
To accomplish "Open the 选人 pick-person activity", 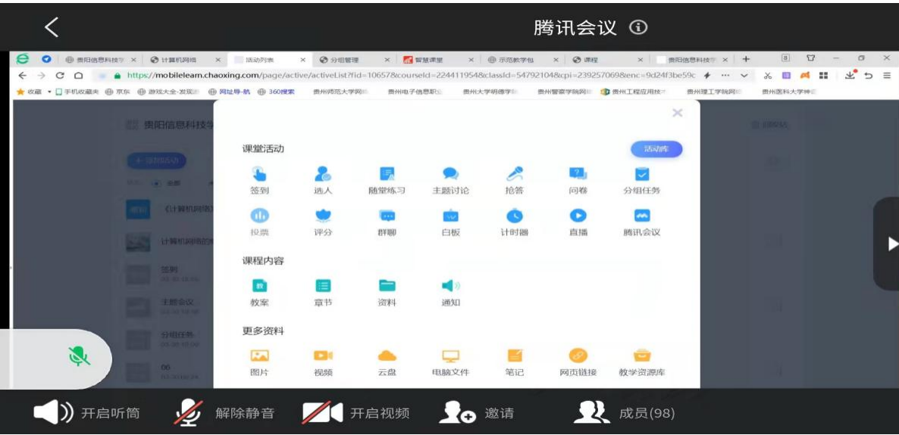I will [x=323, y=175].
